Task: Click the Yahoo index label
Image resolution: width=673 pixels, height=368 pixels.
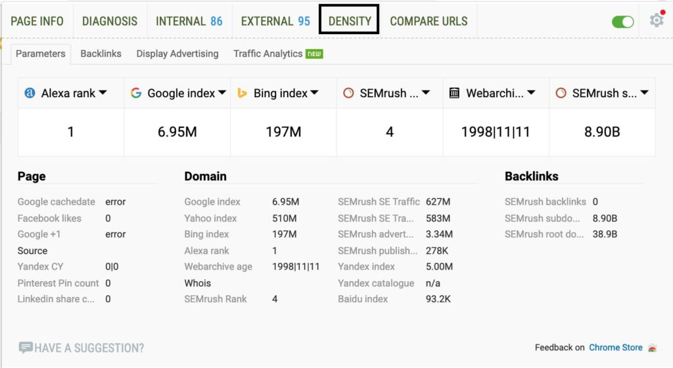Action: [x=210, y=218]
